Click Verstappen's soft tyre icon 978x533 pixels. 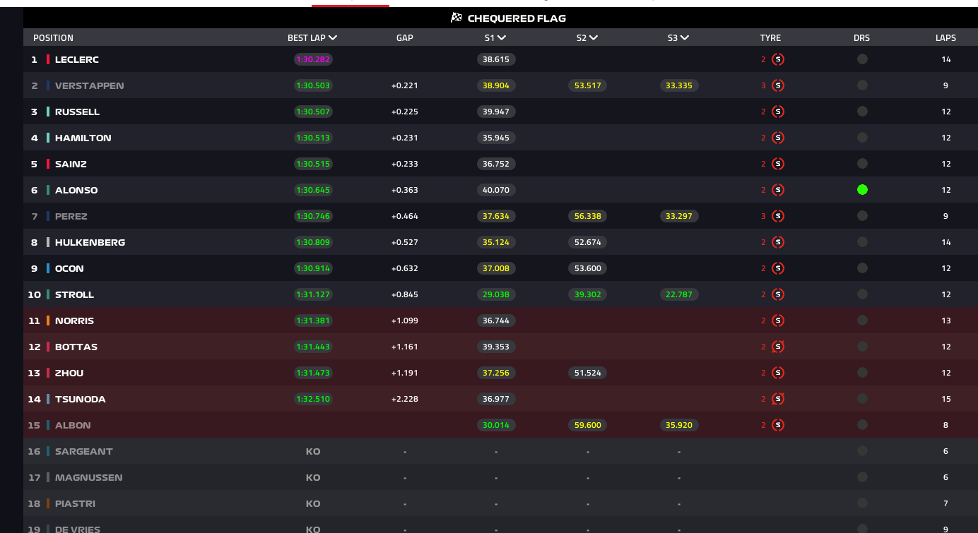pos(778,85)
